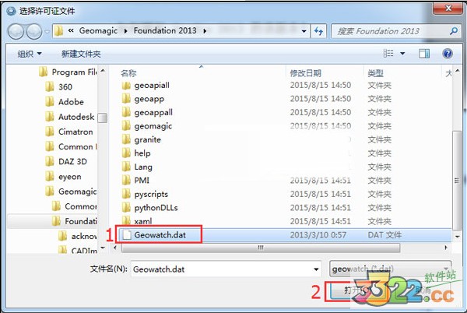Image resolution: width=467 pixels, height=313 pixels.
Task: Go forward with the right navigation arrow
Action: click(x=34, y=31)
